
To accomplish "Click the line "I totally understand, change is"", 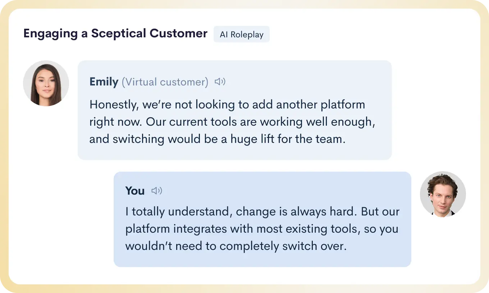I will click(x=262, y=211).
